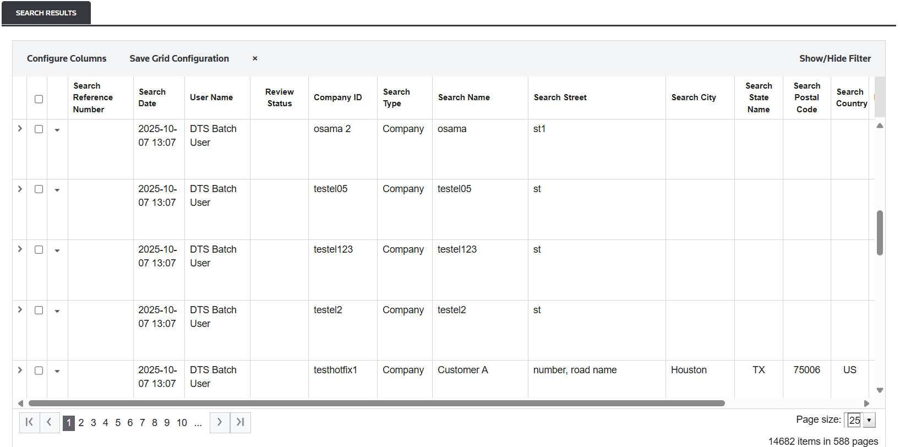Go to next page of results

220,422
